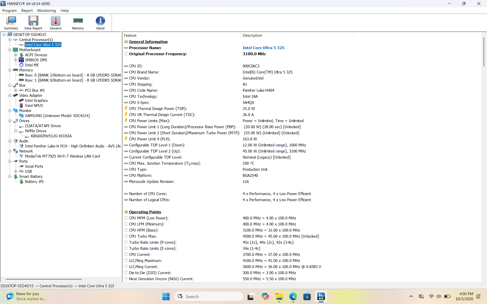The height and width of the screenshot is (304, 487).
Task: Show hidden system tray icons chevron
Action: (411, 296)
